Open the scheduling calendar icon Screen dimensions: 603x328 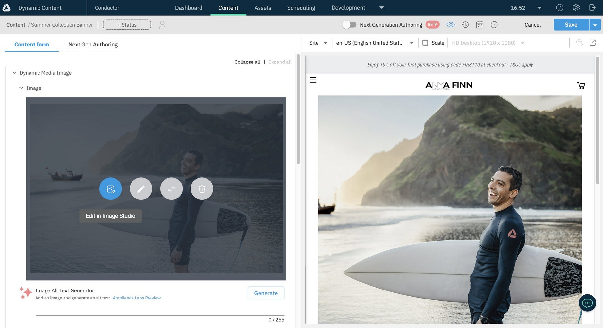(480, 25)
